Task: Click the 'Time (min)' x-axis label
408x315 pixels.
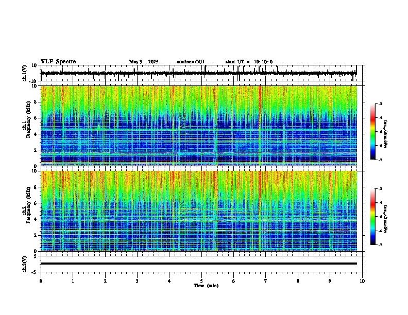Action: pyautogui.click(x=206, y=286)
